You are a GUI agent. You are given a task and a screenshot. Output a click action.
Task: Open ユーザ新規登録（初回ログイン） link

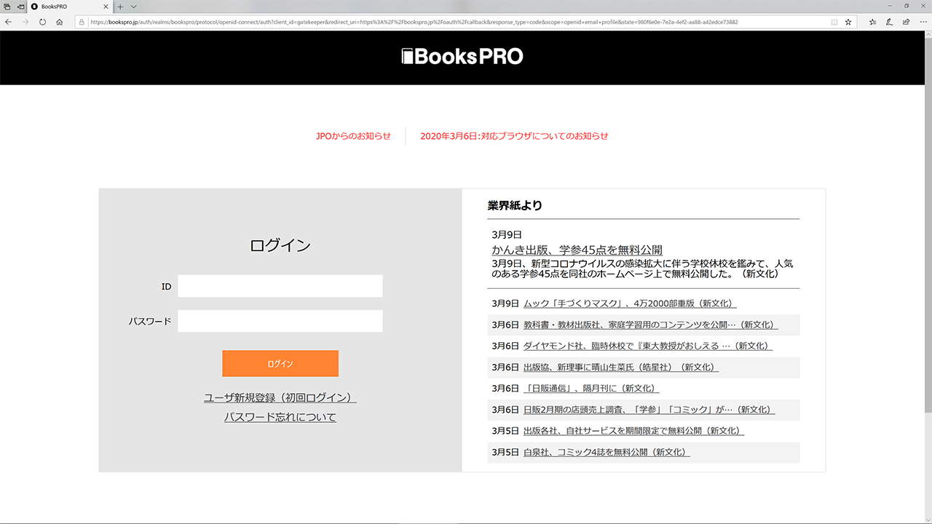pos(280,398)
